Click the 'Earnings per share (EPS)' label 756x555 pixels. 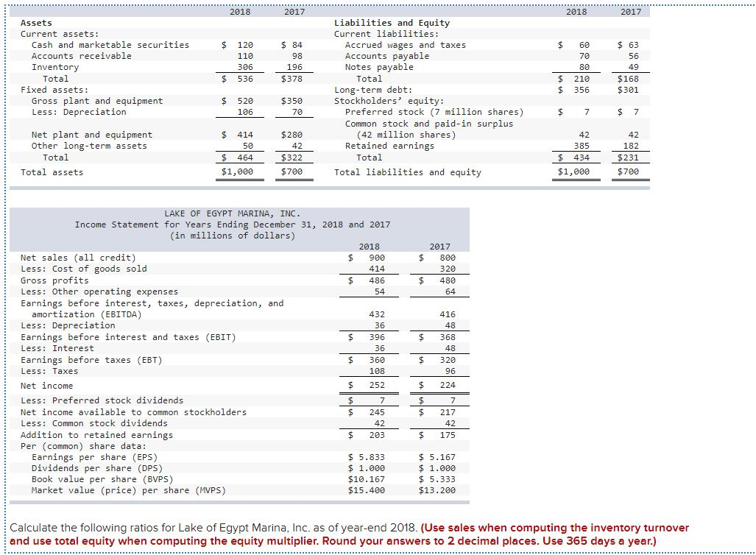(x=94, y=457)
